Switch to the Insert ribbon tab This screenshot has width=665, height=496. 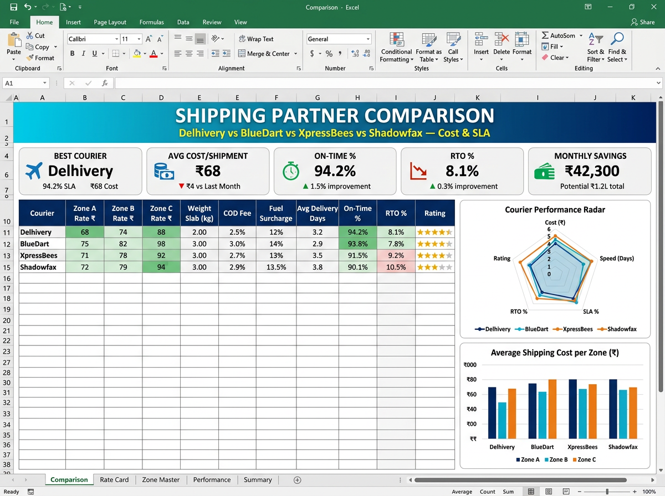coord(73,22)
